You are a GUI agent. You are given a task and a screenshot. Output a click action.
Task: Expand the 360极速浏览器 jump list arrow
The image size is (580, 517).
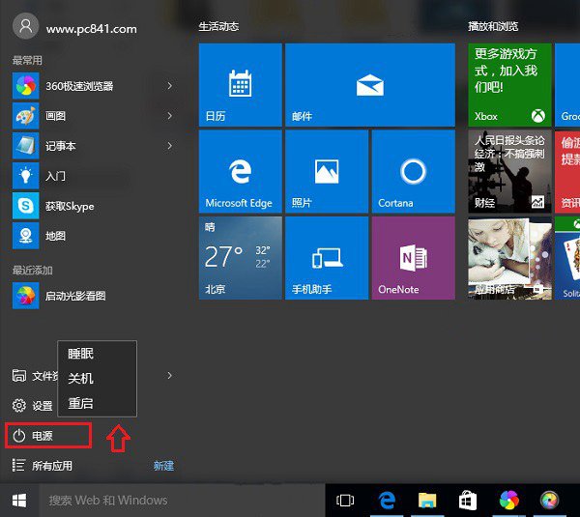point(170,86)
